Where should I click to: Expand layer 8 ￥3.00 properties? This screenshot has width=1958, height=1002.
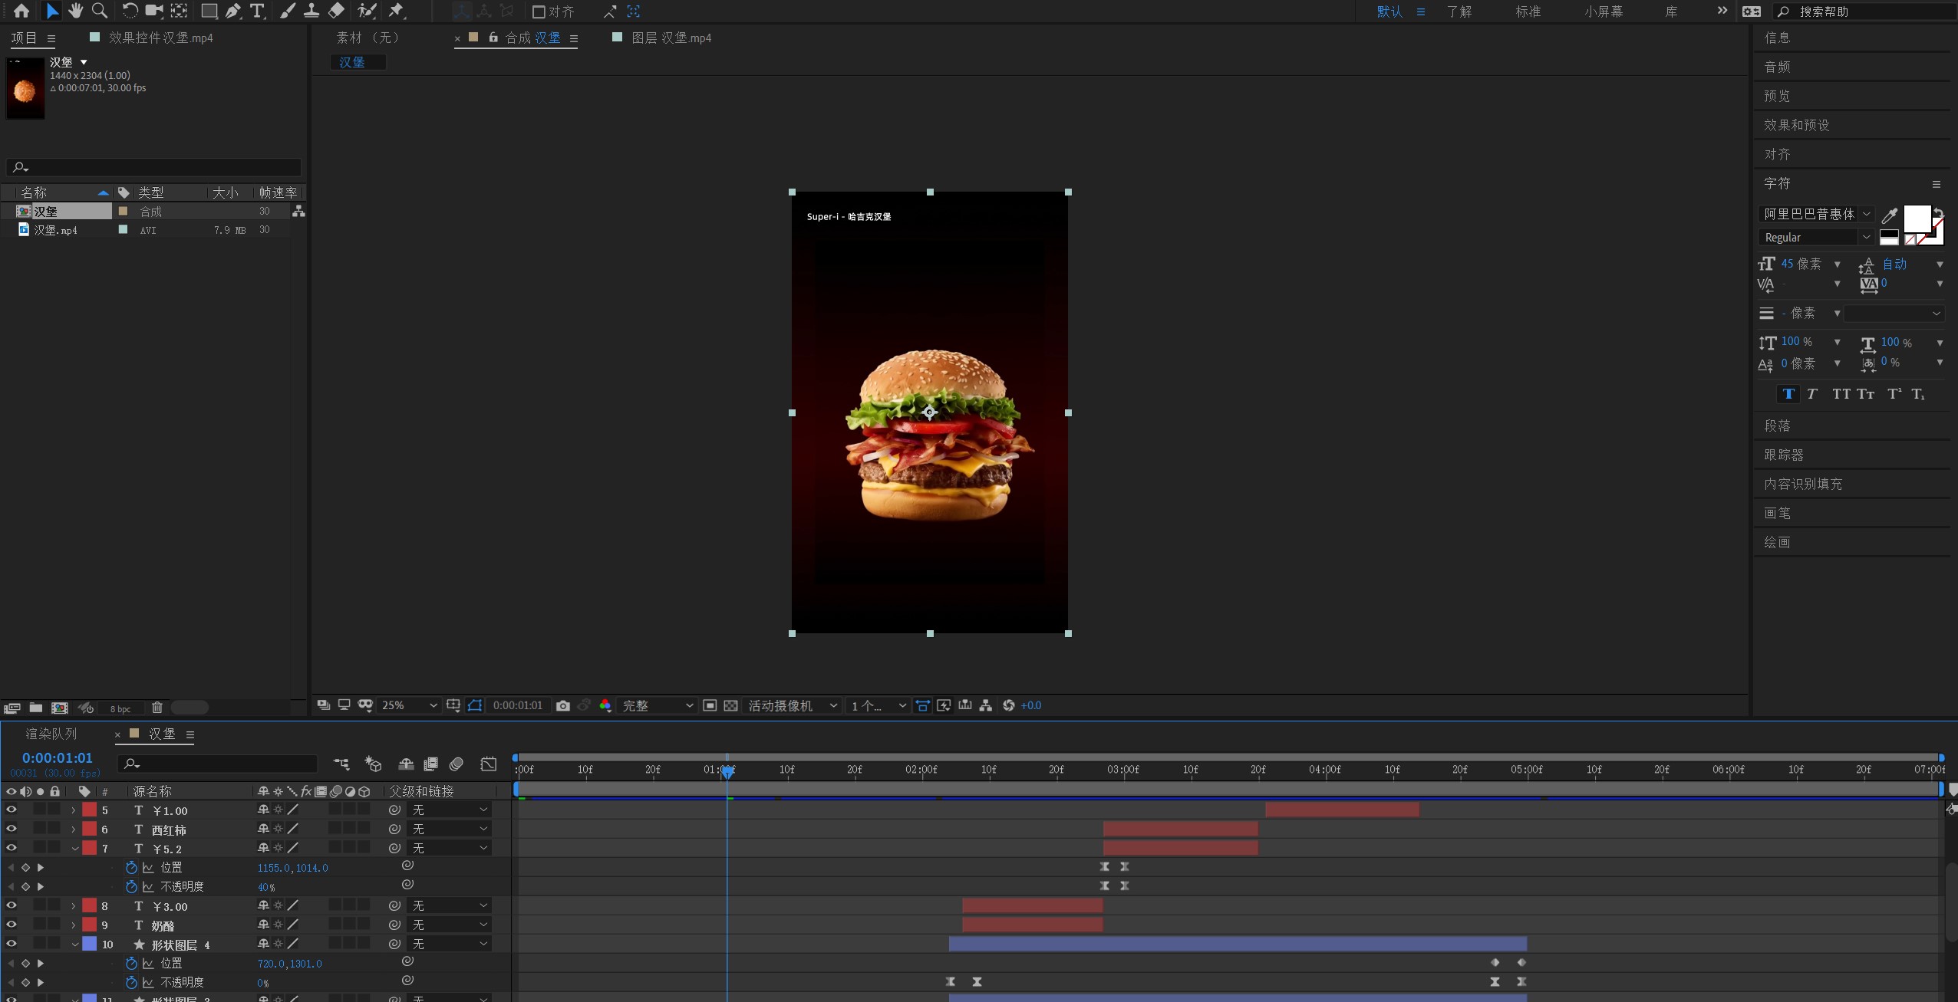click(73, 906)
